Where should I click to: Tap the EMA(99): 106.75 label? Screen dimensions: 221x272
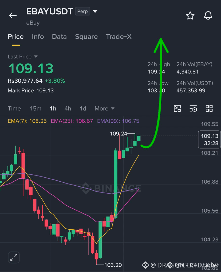tap(118, 121)
